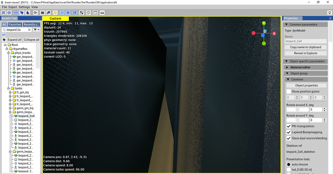Image resolution: width=333 pixels, height=174 pixels.
Task: Click the blue Z axis gizmo handle
Action: tap(265, 31)
